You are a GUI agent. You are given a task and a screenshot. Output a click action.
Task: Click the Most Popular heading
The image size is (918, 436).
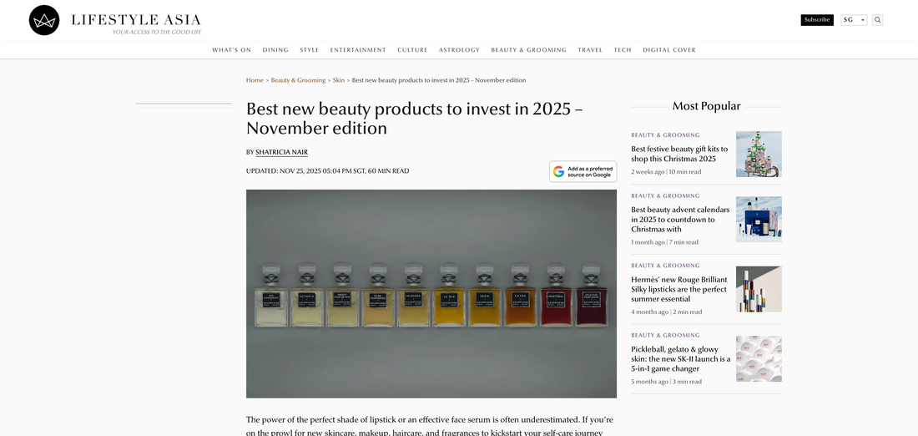[706, 106]
